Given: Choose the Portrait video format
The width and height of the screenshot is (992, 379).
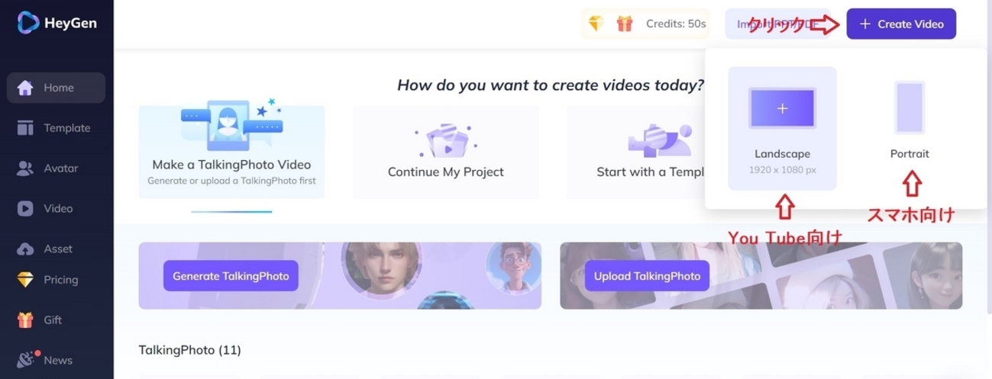Looking at the screenshot, I should pyautogui.click(x=910, y=122).
